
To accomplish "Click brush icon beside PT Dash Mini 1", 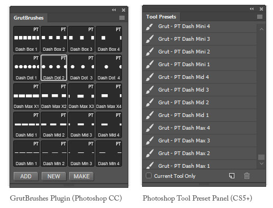I will pos(149,65).
